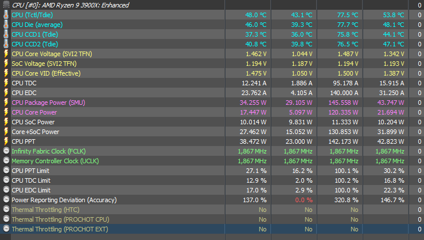This screenshot has height=240, width=424.
Task: Click the 77.7 °C maximum CPU Die value
Action: click(348, 25)
